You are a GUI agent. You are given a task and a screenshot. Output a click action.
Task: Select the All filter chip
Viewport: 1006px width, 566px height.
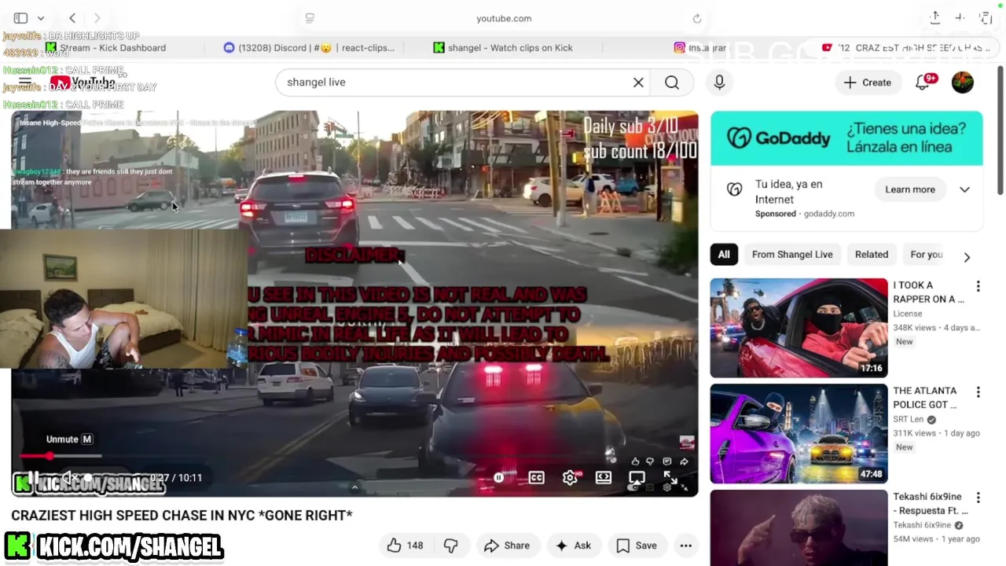coord(724,255)
